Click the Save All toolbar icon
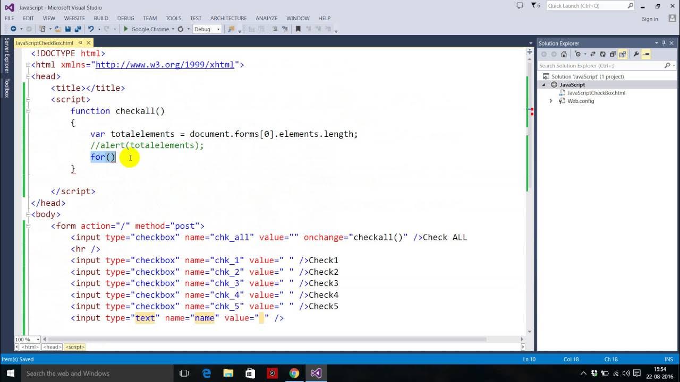Image resolution: width=680 pixels, height=382 pixels. pyautogui.click(x=78, y=29)
